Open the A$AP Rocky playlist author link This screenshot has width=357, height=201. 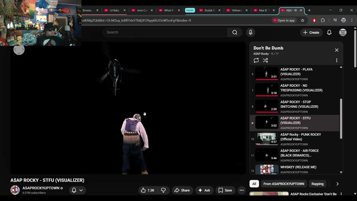coord(261,54)
